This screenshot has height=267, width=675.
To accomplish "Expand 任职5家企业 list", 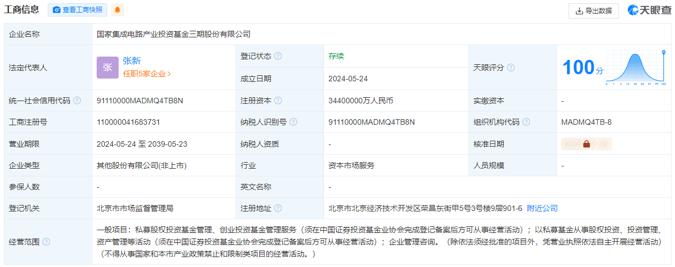I will click(147, 74).
